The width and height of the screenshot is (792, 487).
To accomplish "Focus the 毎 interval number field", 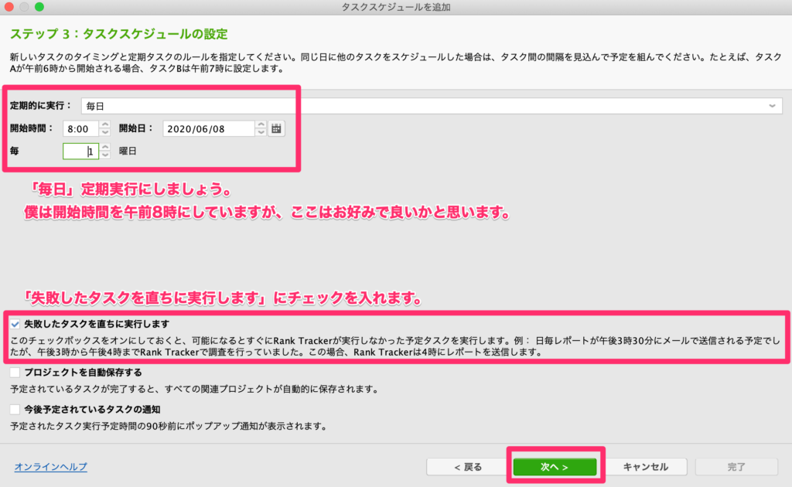I will point(80,152).
